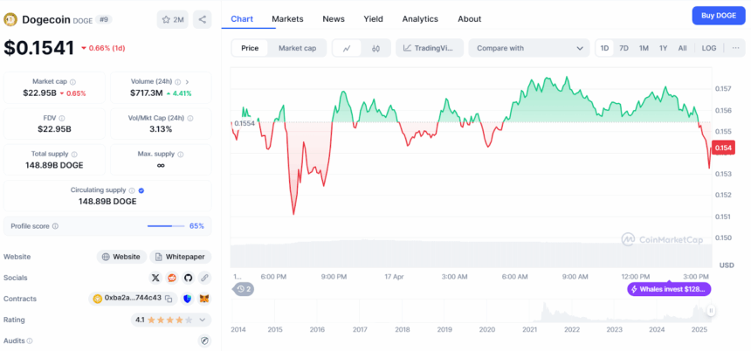Open the News tab

(334, 19)
